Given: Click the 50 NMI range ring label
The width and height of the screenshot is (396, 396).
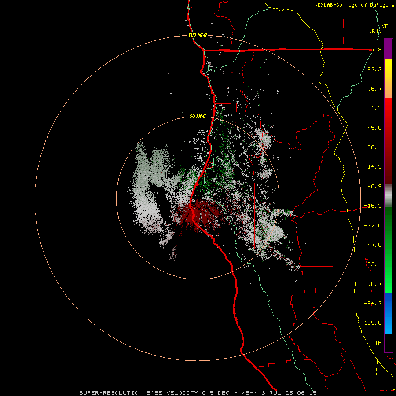Looking at the screenshot, I should (198, 117).
